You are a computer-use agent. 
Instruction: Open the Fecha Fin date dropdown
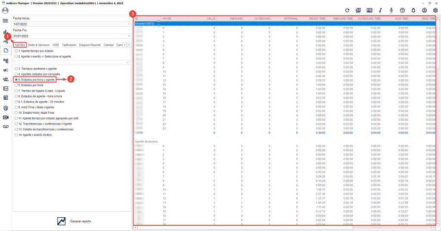click(128, 36)
